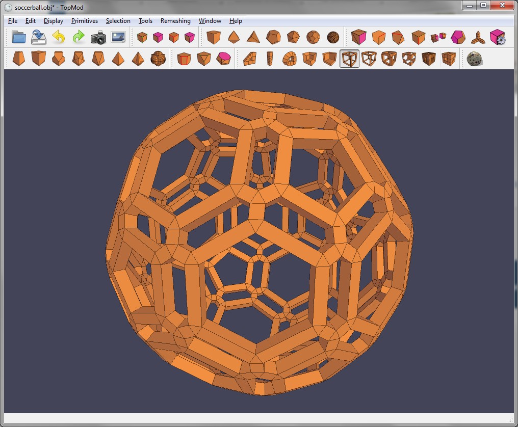Select the stellate extrude pyramid tool
Viewport: 518px width, 427px height.
tap(118, 59)
